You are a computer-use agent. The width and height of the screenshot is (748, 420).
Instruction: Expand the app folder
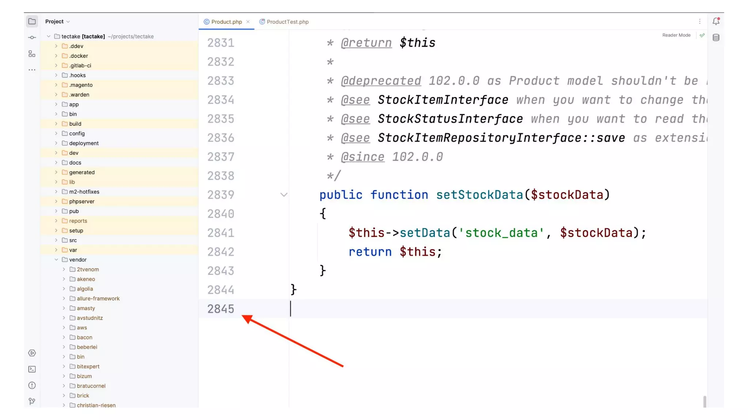(56, 104)
